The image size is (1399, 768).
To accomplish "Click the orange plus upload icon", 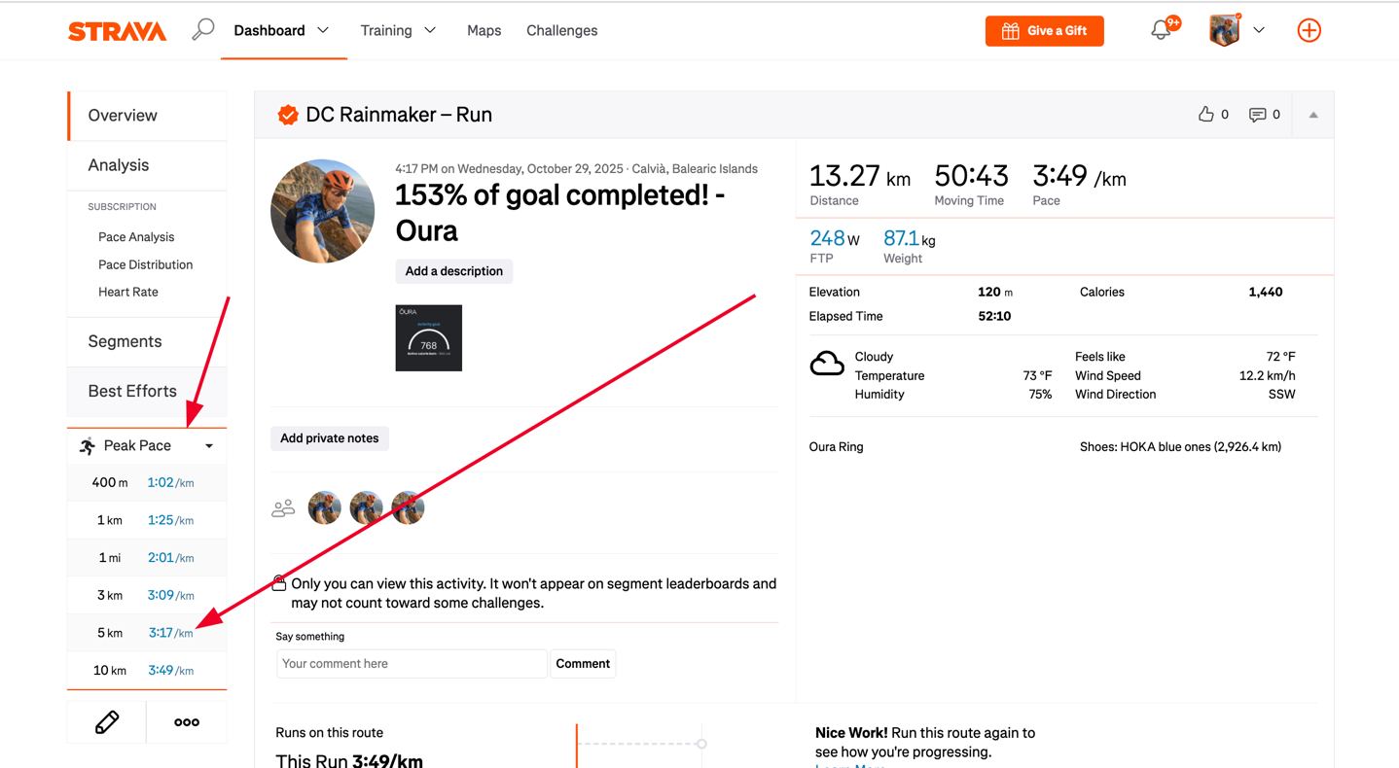I will (x=1309, y=31).
